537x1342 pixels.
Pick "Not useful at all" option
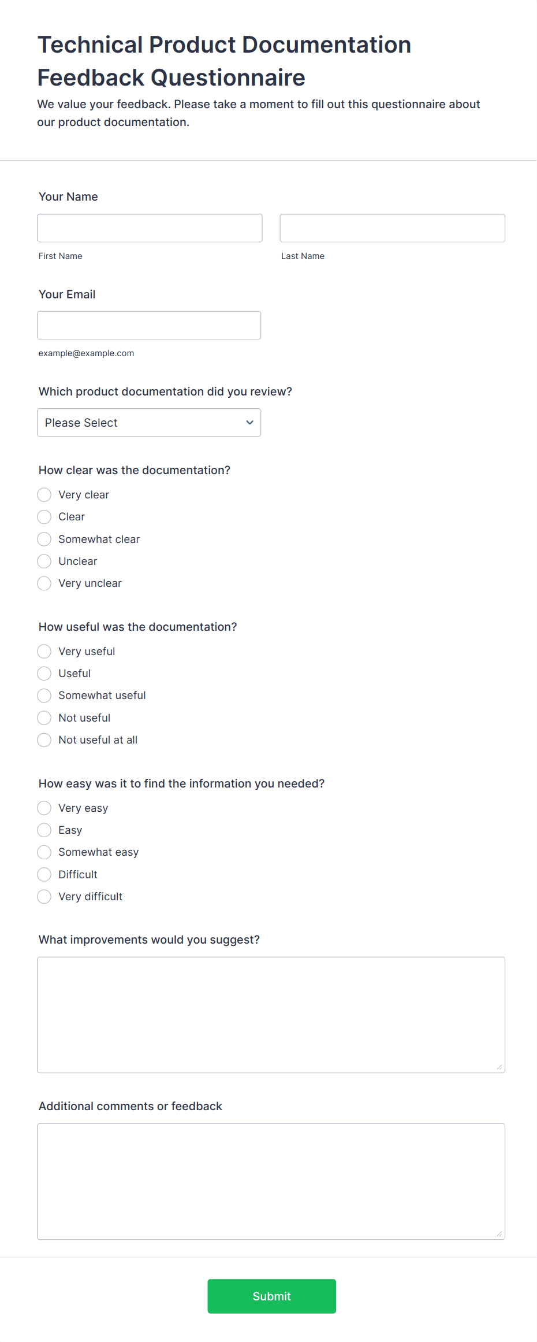(x=44, y=740)
